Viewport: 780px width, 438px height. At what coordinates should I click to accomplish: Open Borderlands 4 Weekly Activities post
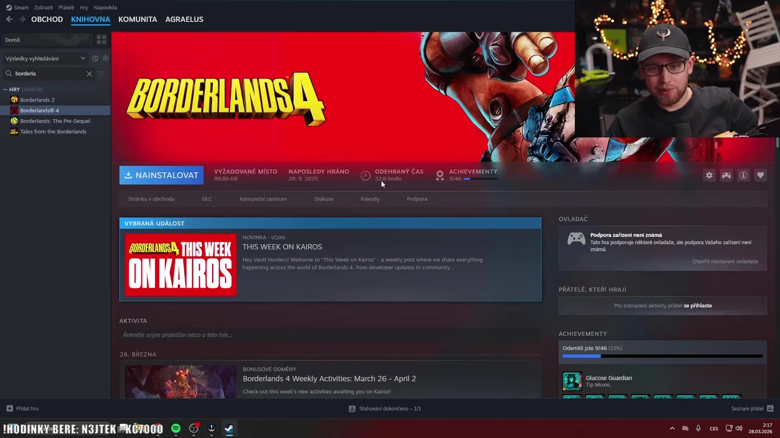pos(329,378)
